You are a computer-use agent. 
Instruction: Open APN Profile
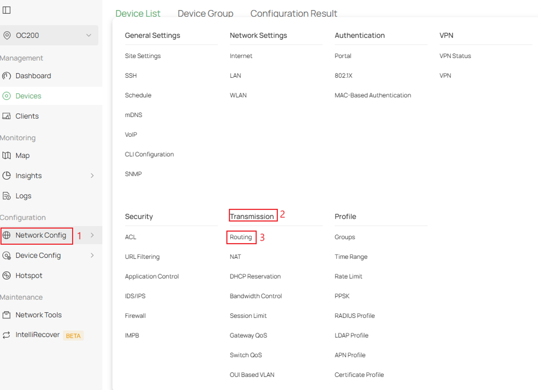pyautogui.click(x=350, y=355)
